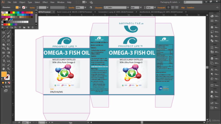Open the Appearance panel icon

pyautogui.click(x=212, y=27)
